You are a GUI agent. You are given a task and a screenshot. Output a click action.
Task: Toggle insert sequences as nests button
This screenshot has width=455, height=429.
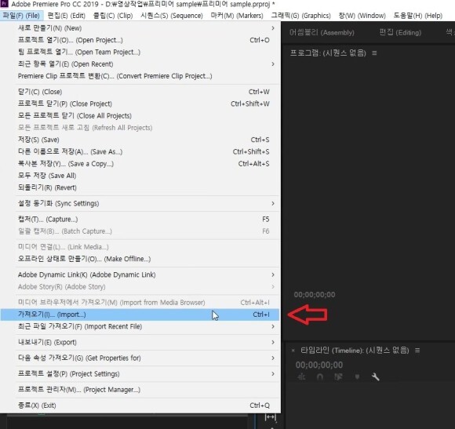tap(302, 376)
